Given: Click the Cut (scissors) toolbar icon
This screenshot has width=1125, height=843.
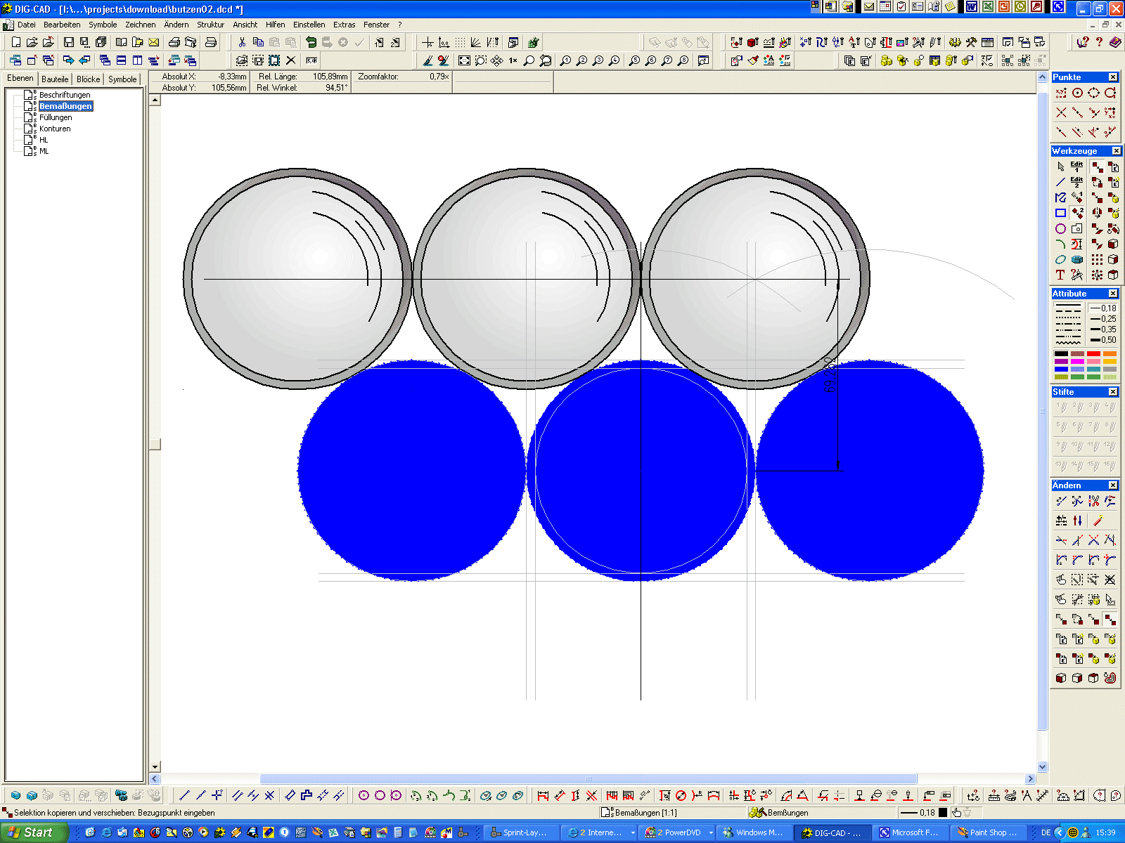Looking at the screenshot, I should 242,42.
